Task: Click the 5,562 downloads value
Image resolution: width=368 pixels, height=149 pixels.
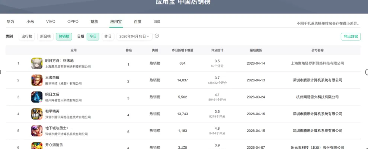Action: coord(182,97)
